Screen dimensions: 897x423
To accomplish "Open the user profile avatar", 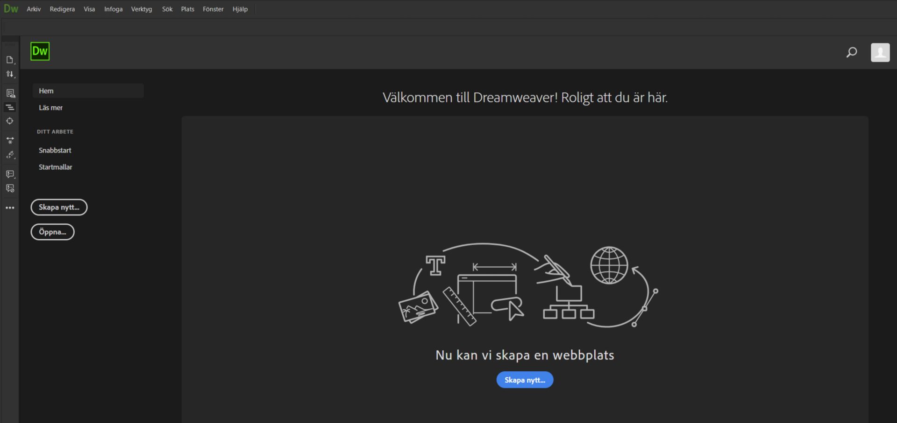I will click(880, 53).
